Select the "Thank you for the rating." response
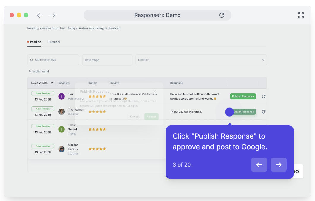The image size is (315, 201). coord(186,112)
